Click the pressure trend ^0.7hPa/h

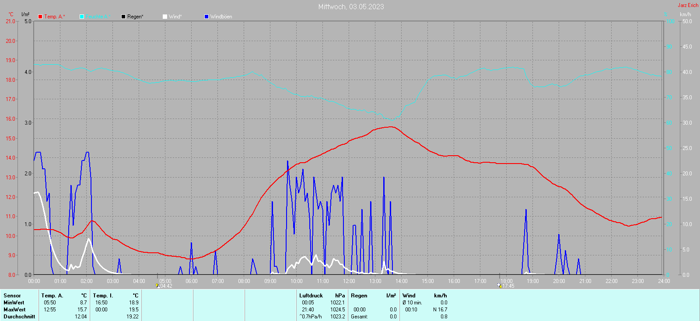311,317
